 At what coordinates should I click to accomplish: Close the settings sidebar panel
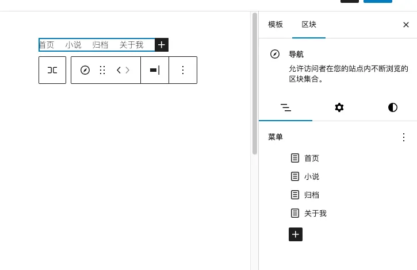pyautogui.click(x=405, y=25)
